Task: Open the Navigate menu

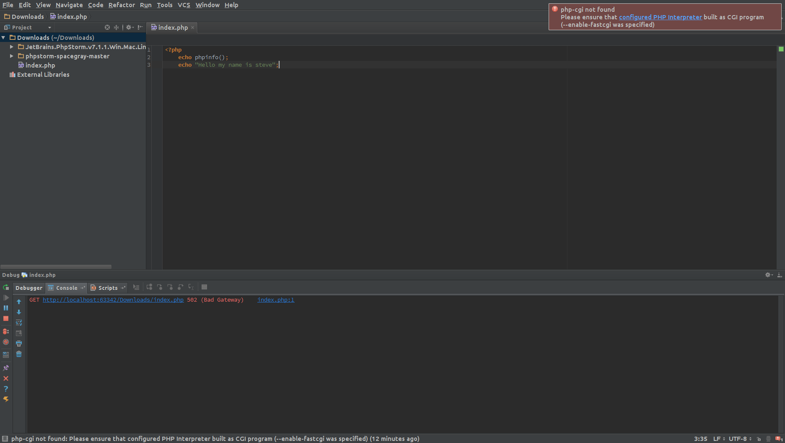Action: tap(69, 5)
